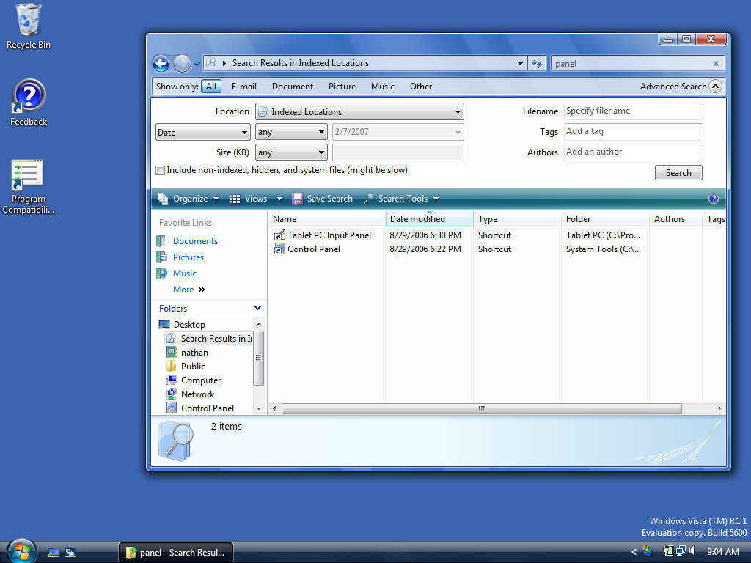Open the Indexed Locations dropdown
This screenshot has height=563, width=751.
click(x=359, y=112)
